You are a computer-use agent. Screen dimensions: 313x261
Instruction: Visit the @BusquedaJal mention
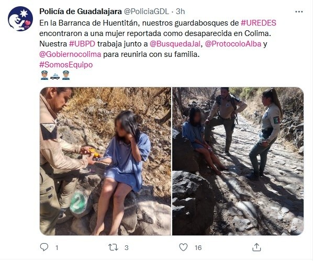[x=175, y=44]
